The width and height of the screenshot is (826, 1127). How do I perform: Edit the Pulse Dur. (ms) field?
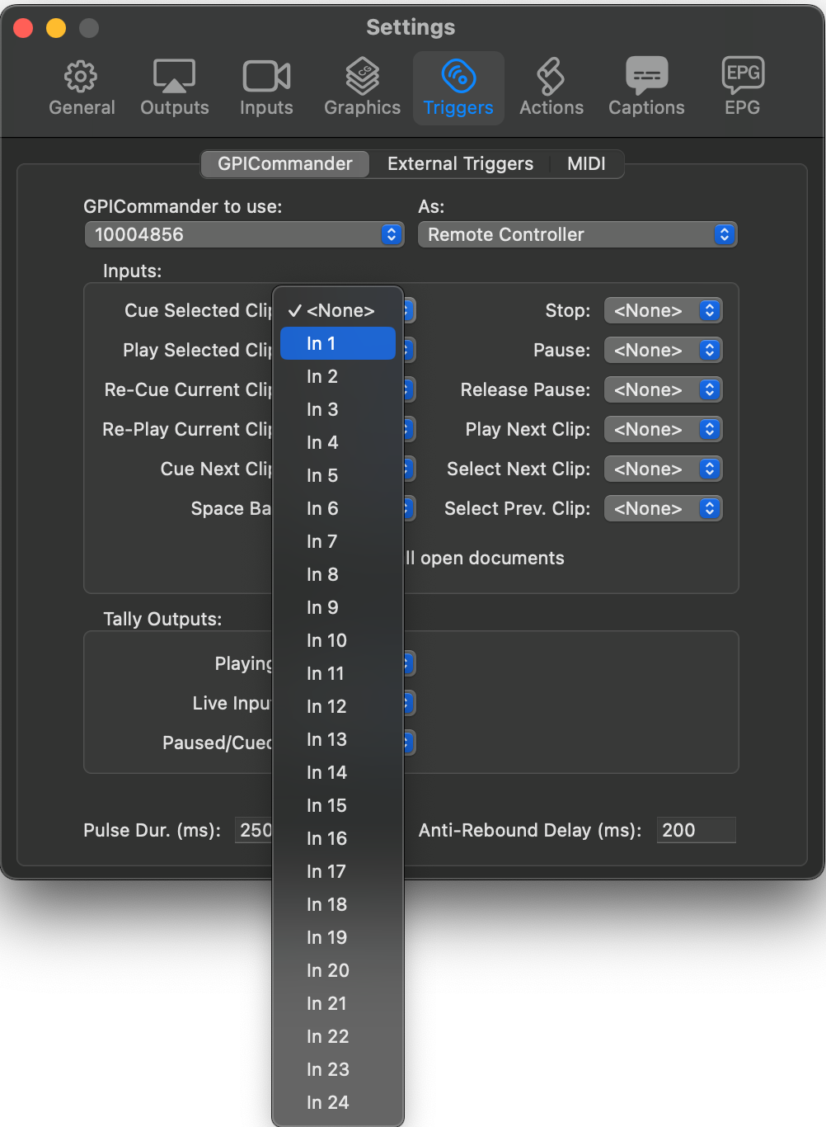254,830
